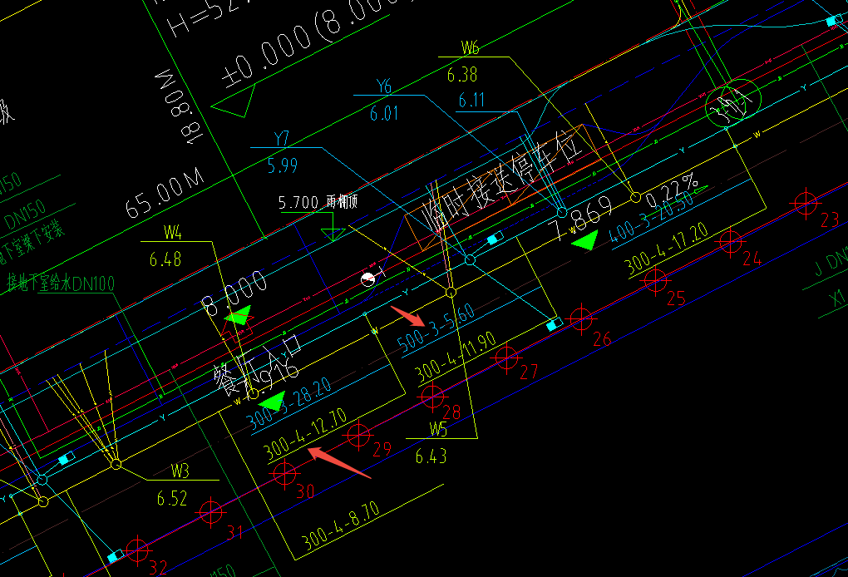This screenshot has width=848, height=577.
Task: Click the 6.48 elevation value under W4
Action: [x=165, y=259]
